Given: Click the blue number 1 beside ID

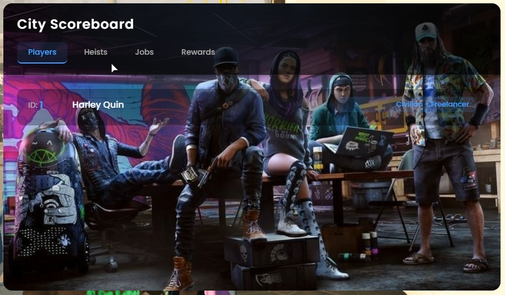Looking at the screenshot, I should pos(41,104).
